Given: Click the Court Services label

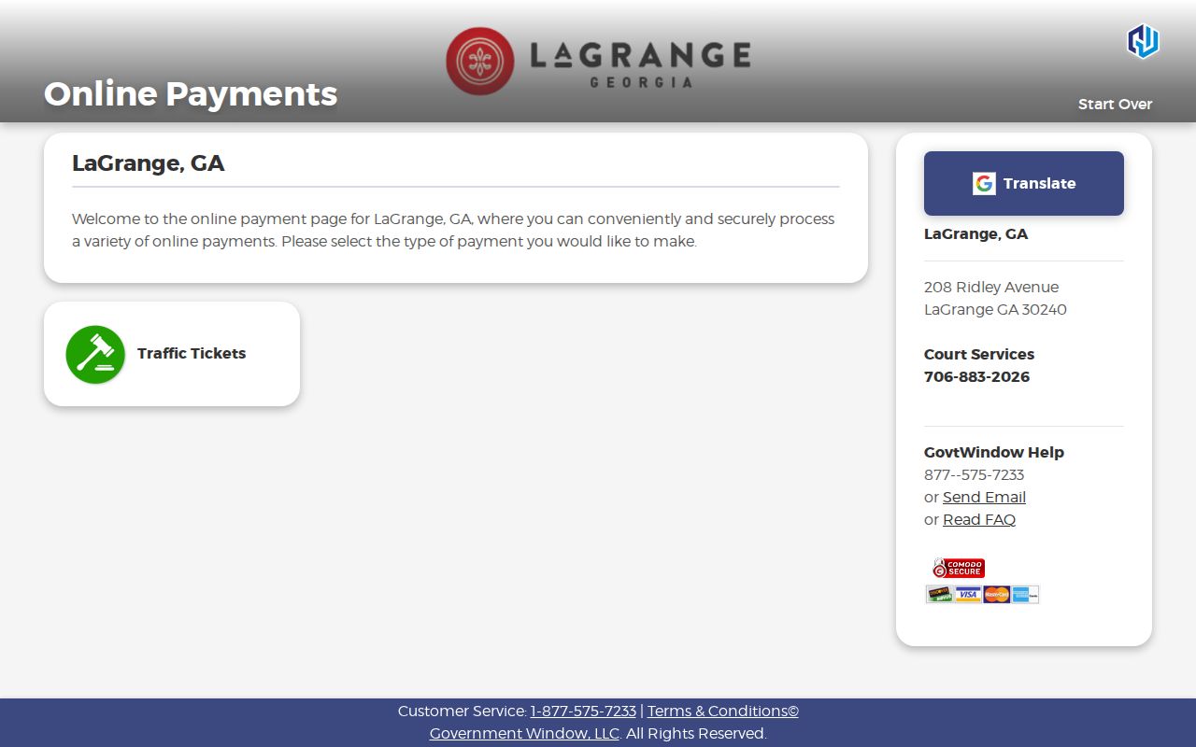Looking at the screenshot, I should [x=979, y=355].
